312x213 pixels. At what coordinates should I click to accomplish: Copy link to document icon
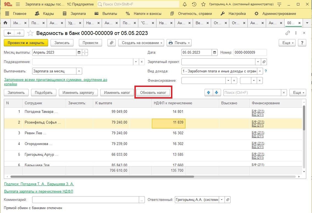[288, 33]
